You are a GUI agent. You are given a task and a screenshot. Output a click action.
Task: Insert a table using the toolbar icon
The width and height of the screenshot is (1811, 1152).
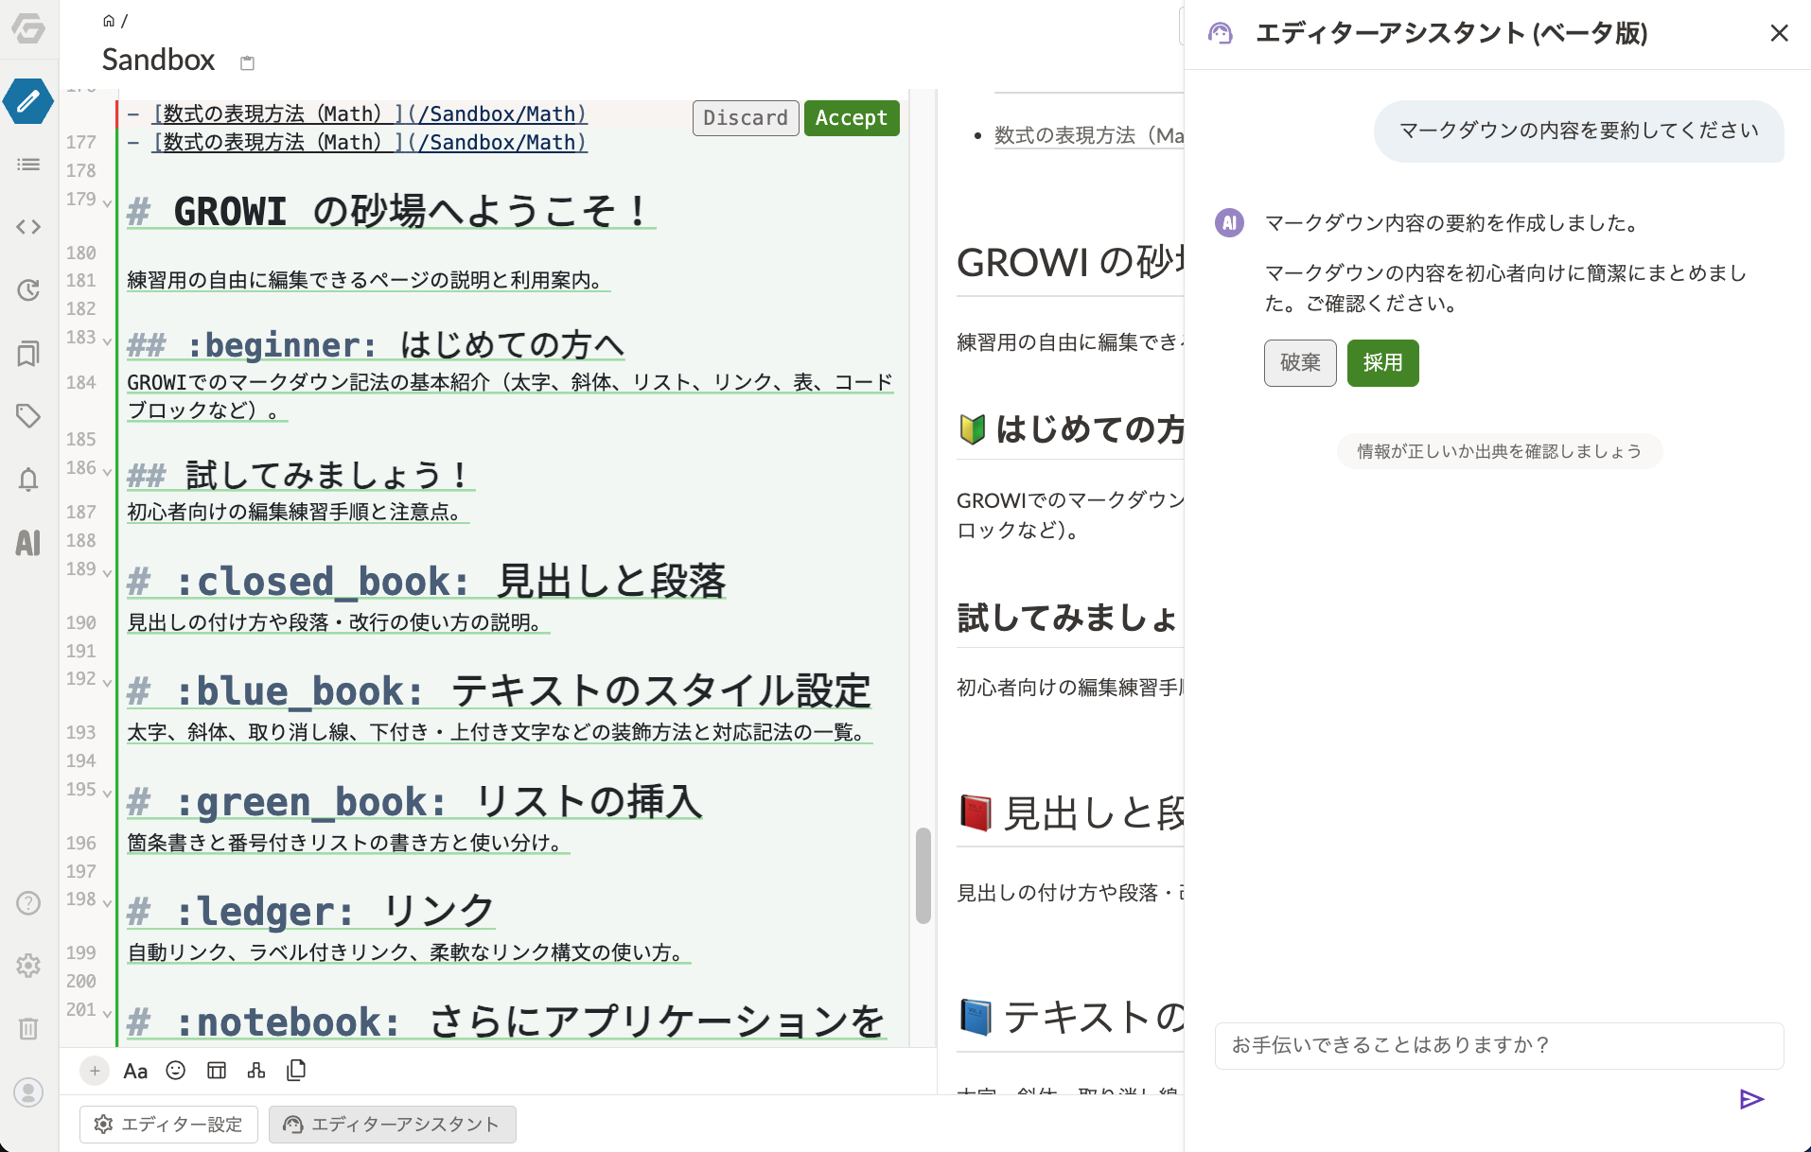coord(217,1071)
